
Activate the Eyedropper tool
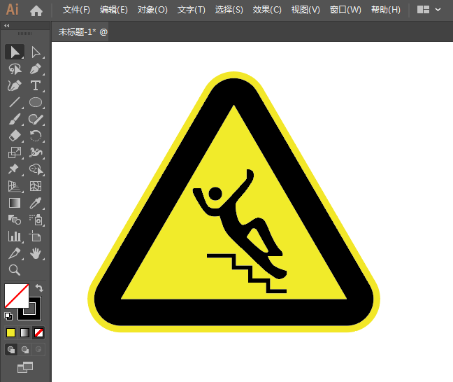click(x=36, y=203)
